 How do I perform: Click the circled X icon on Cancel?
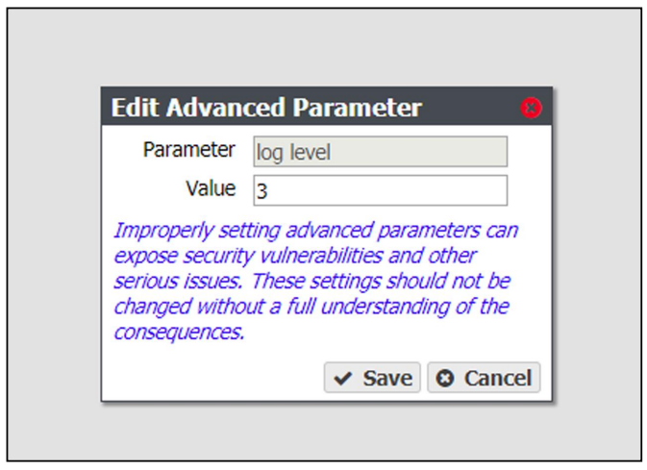click(x=445, y=378)
